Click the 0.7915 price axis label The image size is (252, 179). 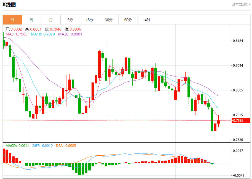[x=238, y=115]
